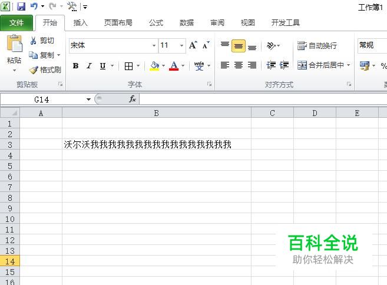387x285 pixels.
Task: Click the 合并后居中 button
Action: (320, 65)
